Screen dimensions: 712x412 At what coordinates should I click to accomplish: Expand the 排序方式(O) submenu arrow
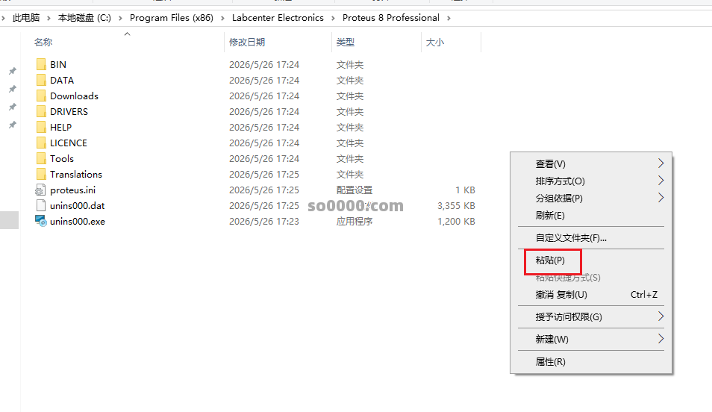[x=661, y=181]
